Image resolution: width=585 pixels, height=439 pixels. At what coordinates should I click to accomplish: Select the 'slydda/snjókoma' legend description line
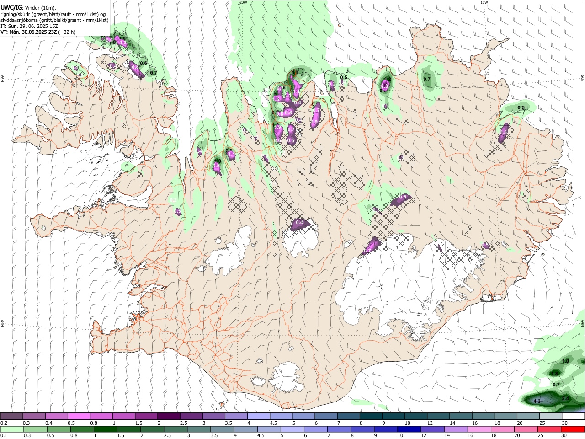(x=54, y=20)
